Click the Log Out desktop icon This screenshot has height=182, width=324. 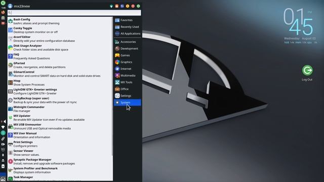click(307, 73)
